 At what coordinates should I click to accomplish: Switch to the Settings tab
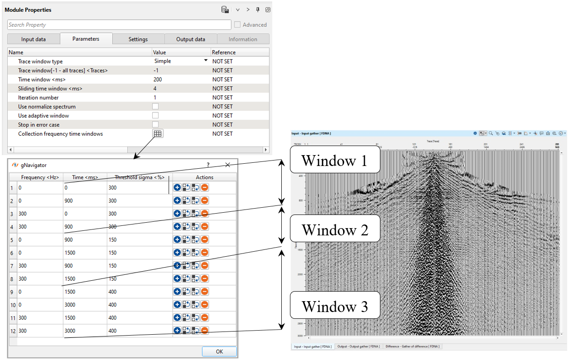(x=138, y=39)
